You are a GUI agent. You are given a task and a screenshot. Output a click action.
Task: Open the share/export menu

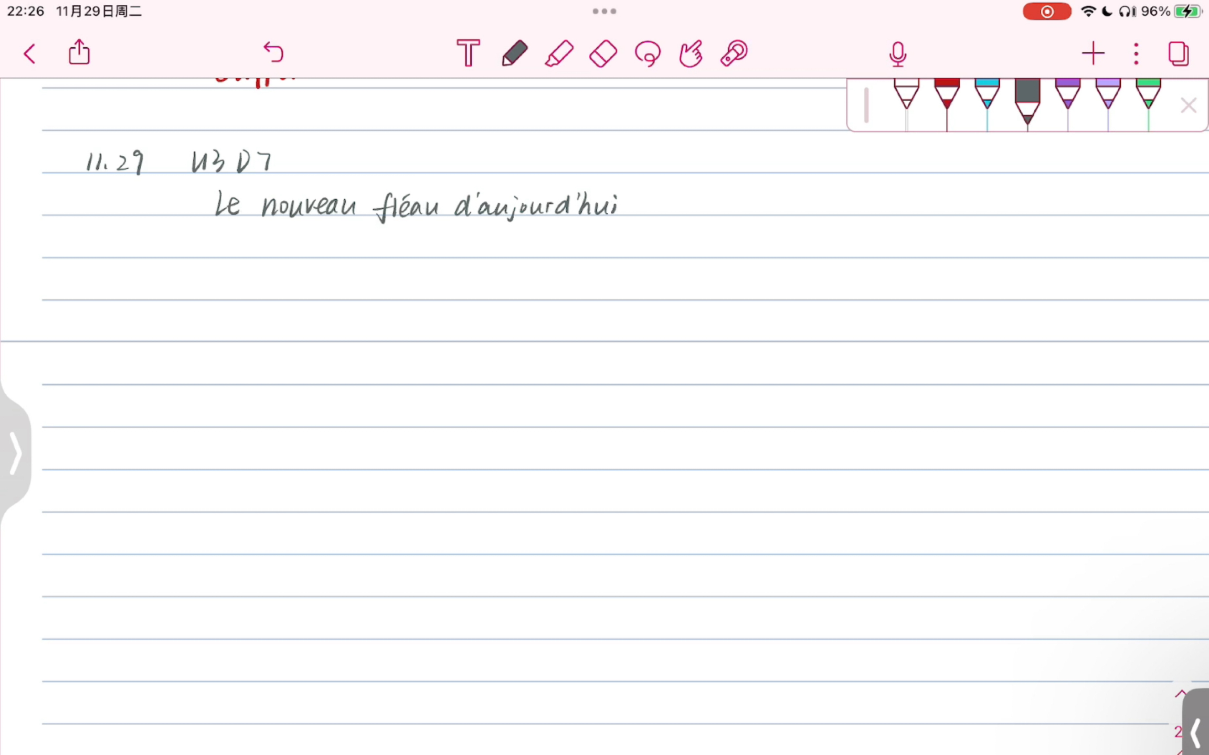point(79,52)
